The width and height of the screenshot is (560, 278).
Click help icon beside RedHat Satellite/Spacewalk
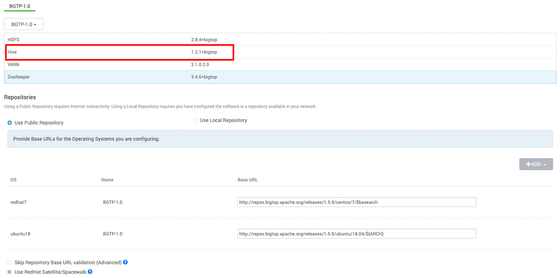[90, 272]
